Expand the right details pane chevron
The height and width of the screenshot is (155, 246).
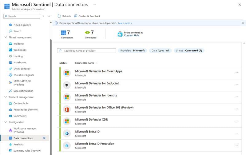(x=244, y=43)
